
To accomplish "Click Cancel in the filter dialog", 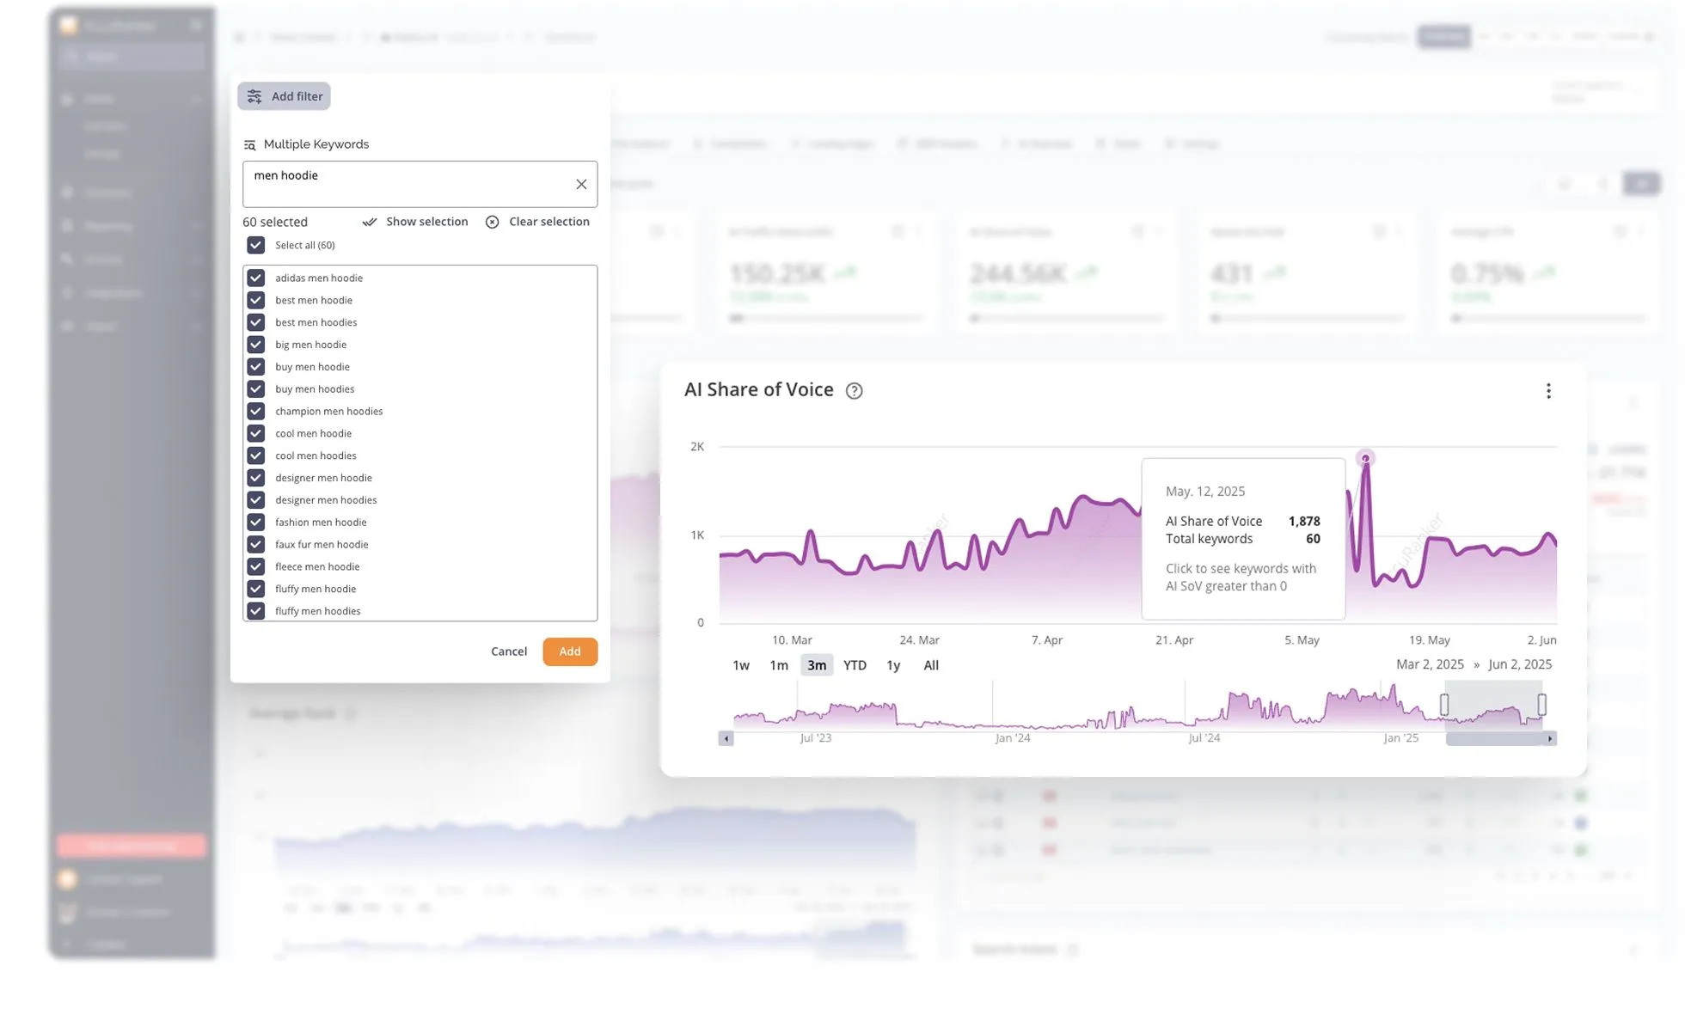I will click(x=509, y=651).
